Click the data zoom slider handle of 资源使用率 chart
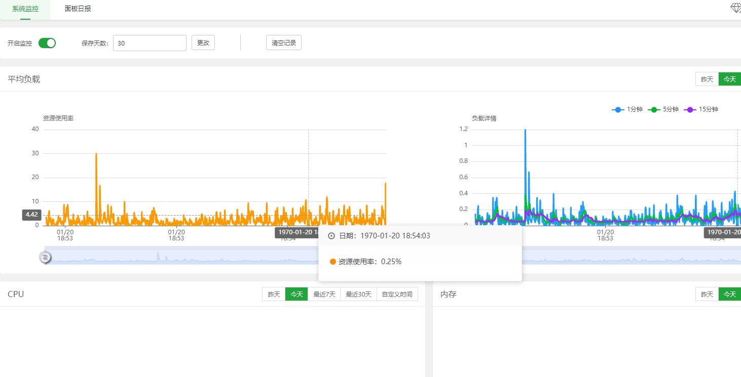This screenshot has height=377, width=741. point(45,258)
